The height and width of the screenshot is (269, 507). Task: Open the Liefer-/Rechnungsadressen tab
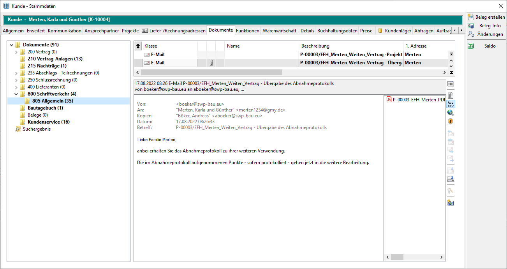174,31
